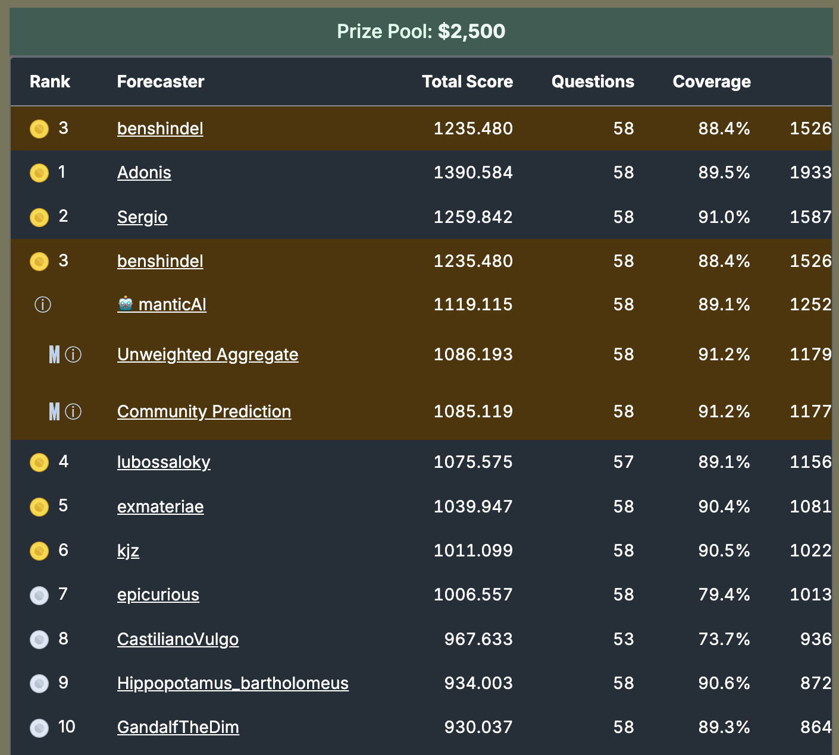Screen dimensions: 839x755
Task: Click the info icon beside Unweighted Aggregate
Action: 73,355
